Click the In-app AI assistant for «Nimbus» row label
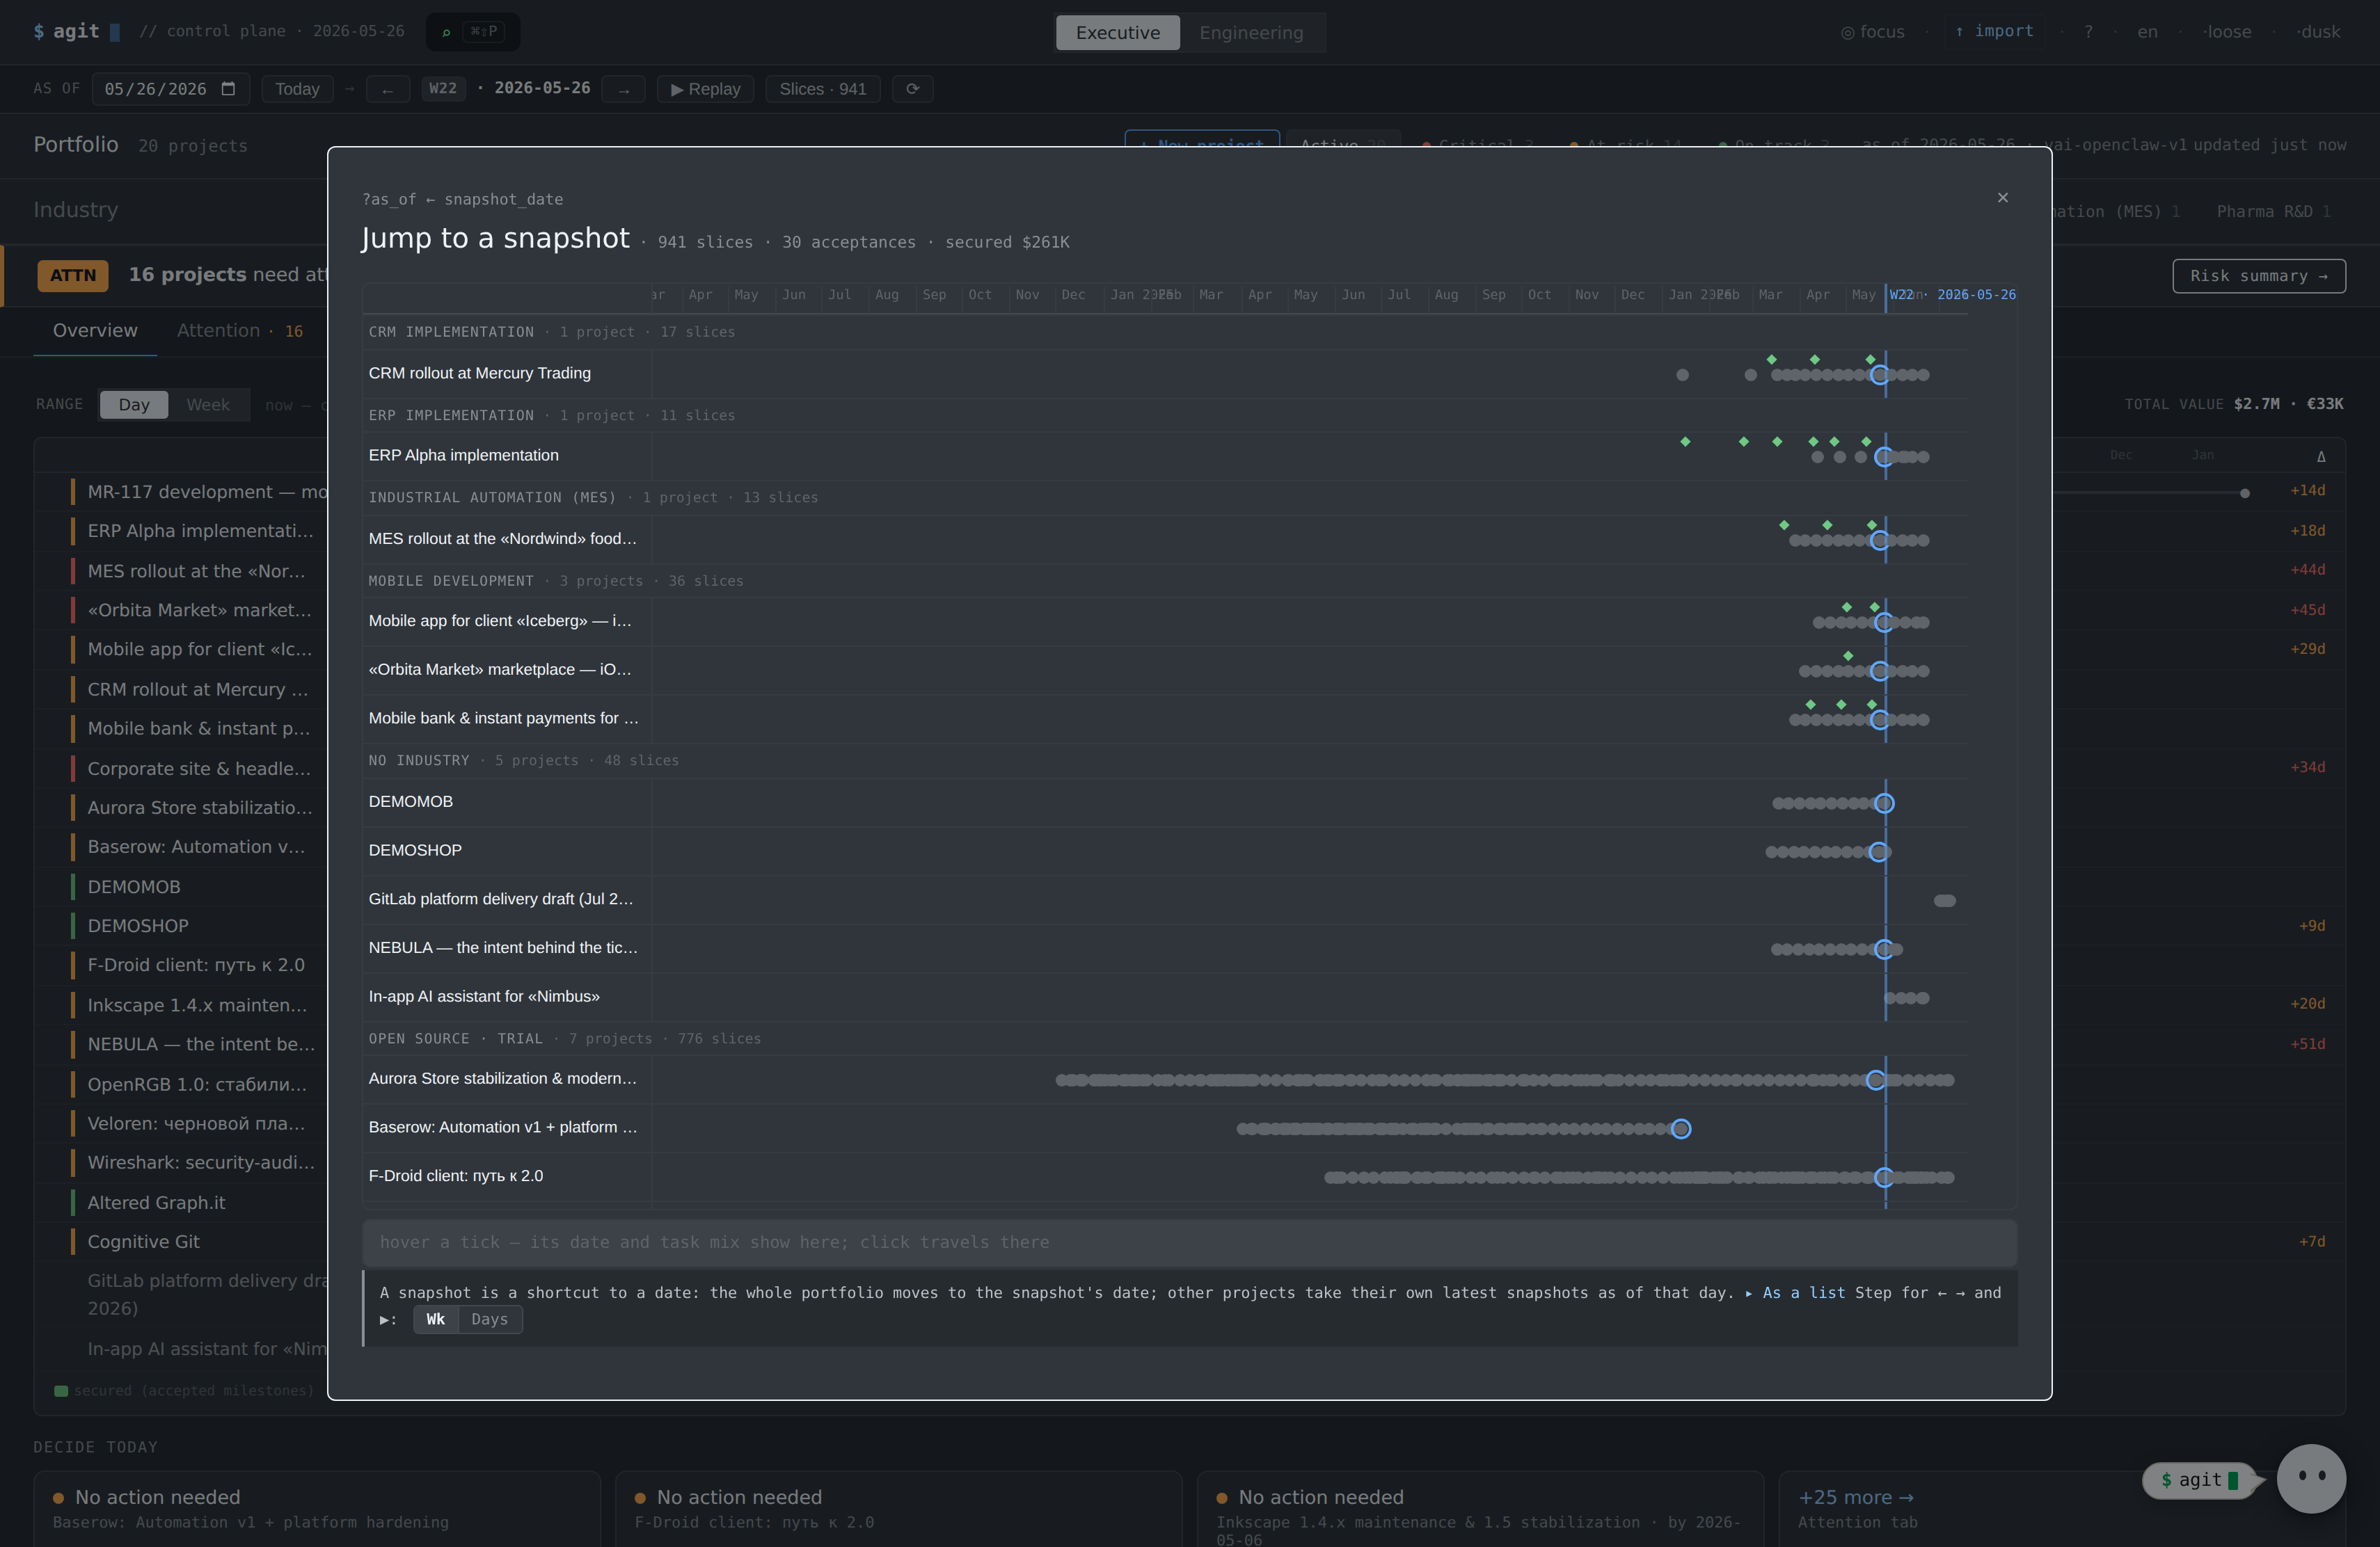Image resolution: width=2380 pixels, height=1547 pixels. coord(484,996)
